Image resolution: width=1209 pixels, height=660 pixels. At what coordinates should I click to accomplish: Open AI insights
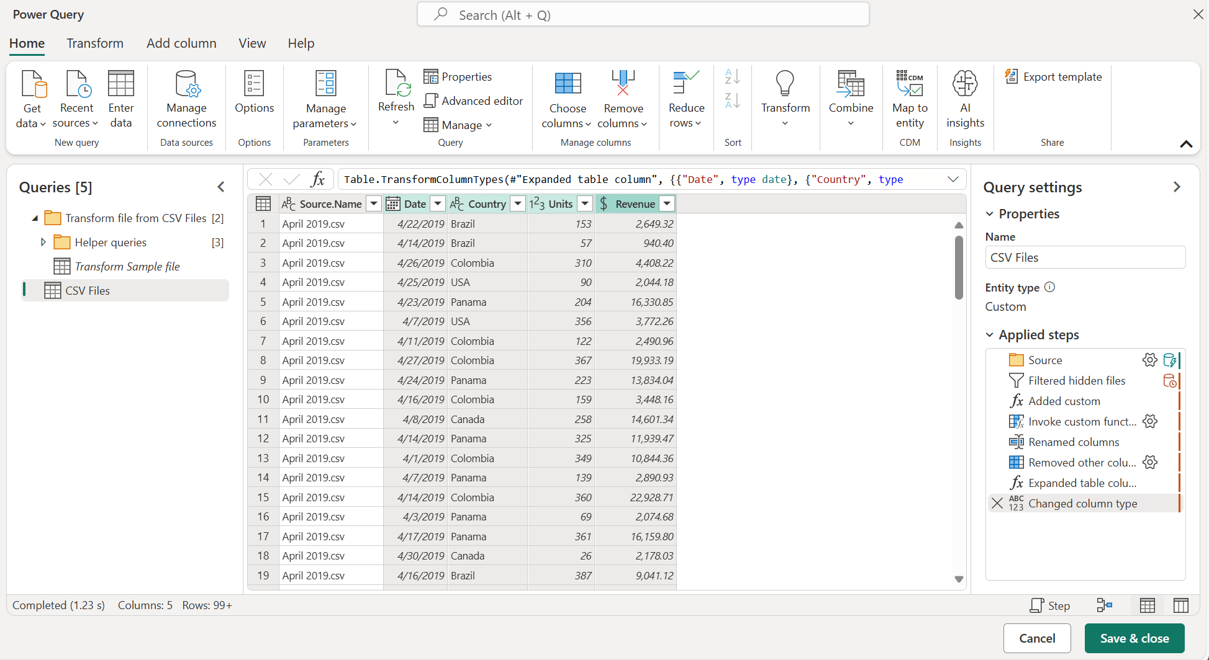(965, 99)
